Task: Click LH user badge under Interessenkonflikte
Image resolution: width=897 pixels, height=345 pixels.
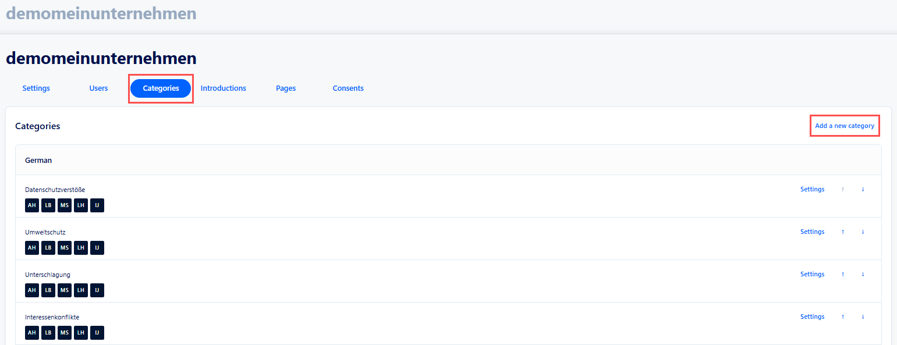Action: (81, 333)
